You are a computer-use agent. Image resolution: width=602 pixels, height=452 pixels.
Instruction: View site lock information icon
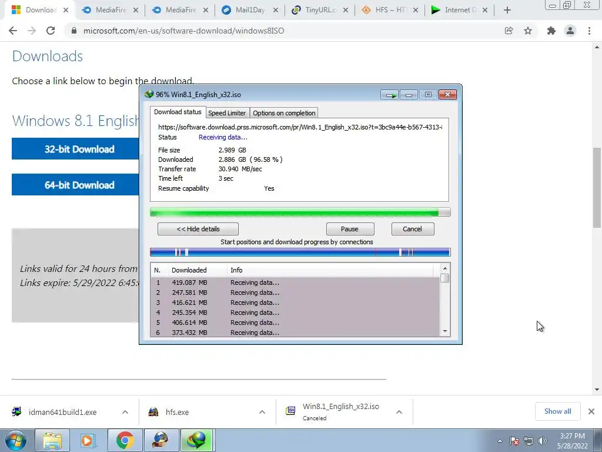coord(74,31)
